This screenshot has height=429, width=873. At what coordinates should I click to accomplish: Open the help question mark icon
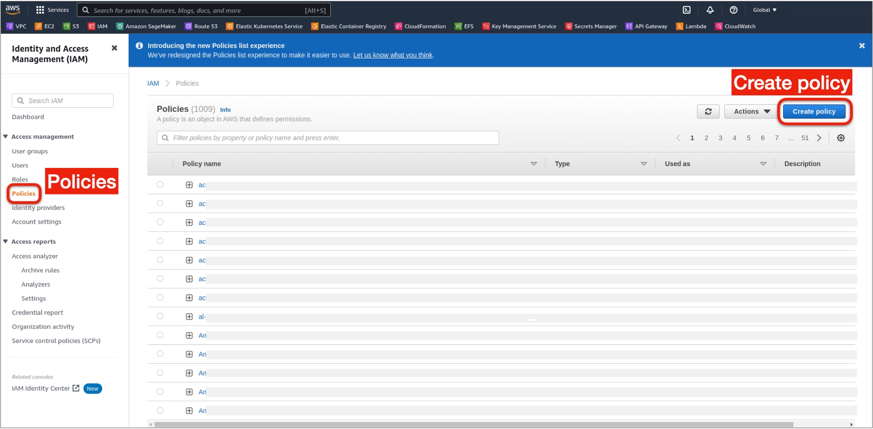pyautogui.click(x=733, y=10)
